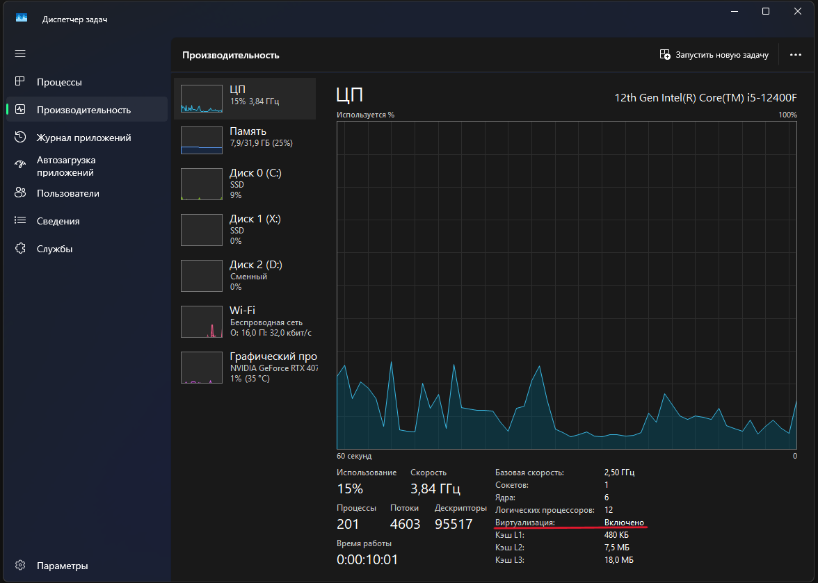Click the Виртуализация: label
Image resolution: width=818 pixels, height=583 pixels.
[524, 523]
